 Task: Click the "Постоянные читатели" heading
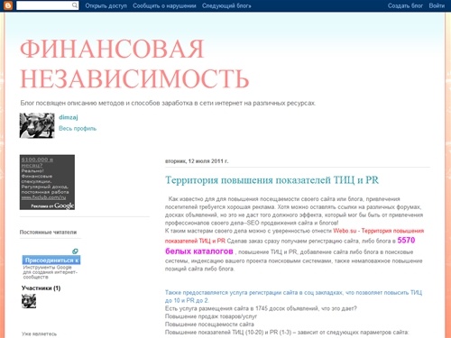point(48,233)
